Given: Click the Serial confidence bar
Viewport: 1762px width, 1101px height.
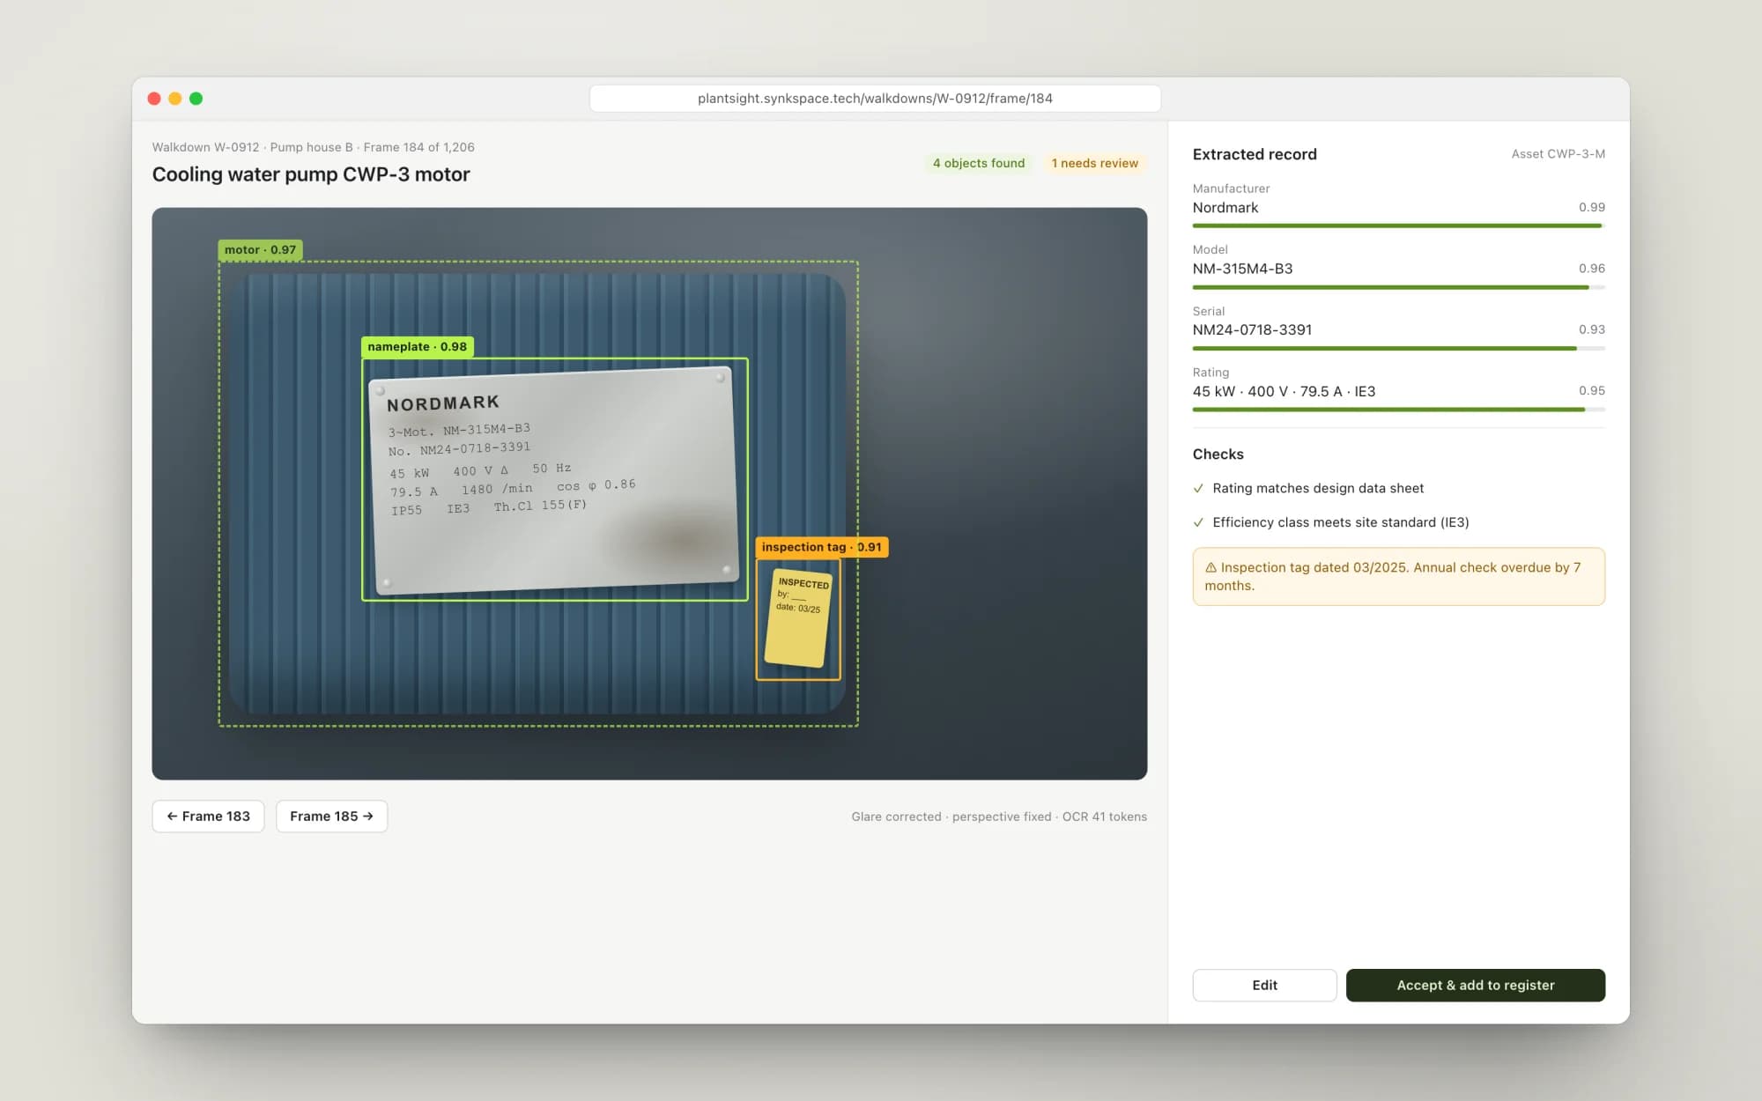Looking at the screenshot, I should [x=1399, y=349].
